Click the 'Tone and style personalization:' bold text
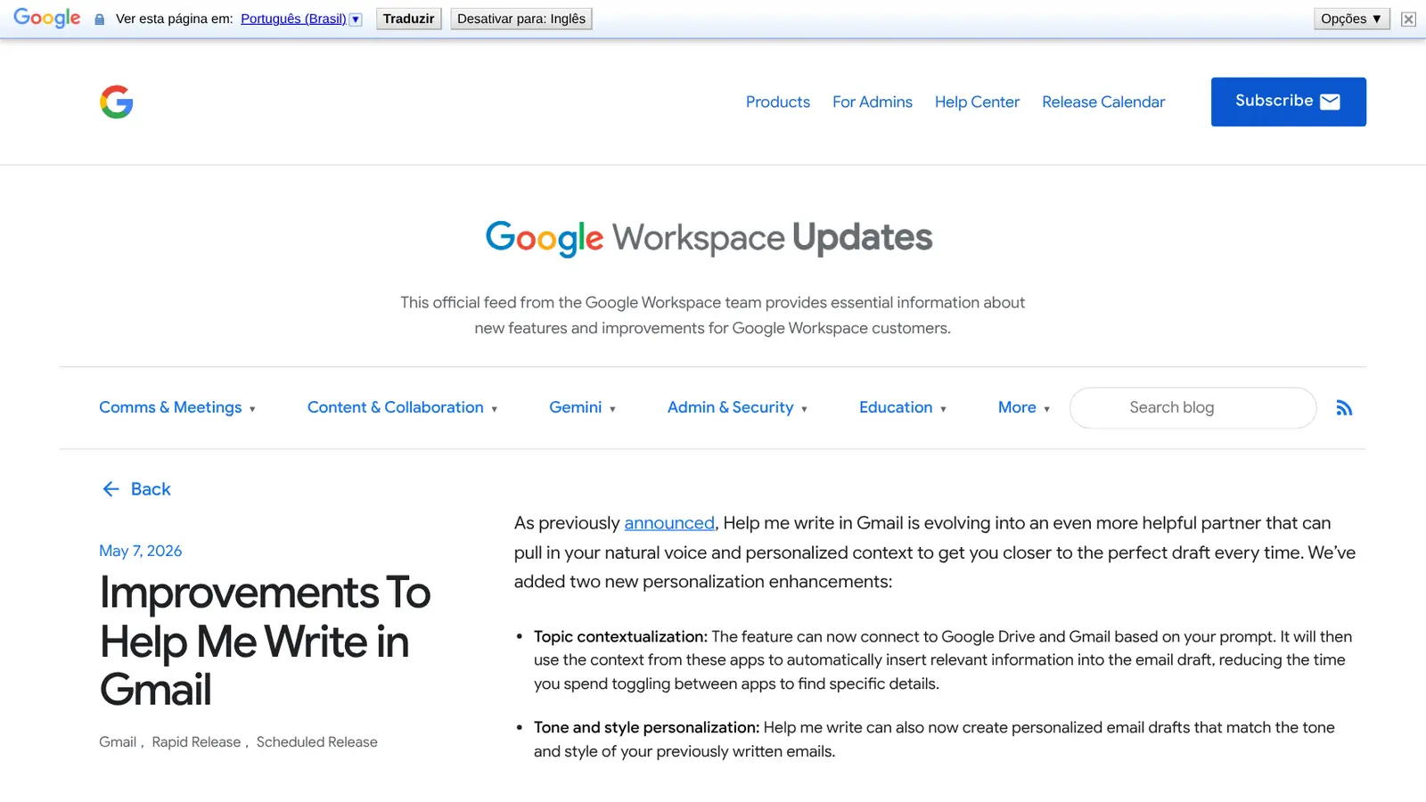The width and height of the screenshot is (1426, 802). coord(646,727)
